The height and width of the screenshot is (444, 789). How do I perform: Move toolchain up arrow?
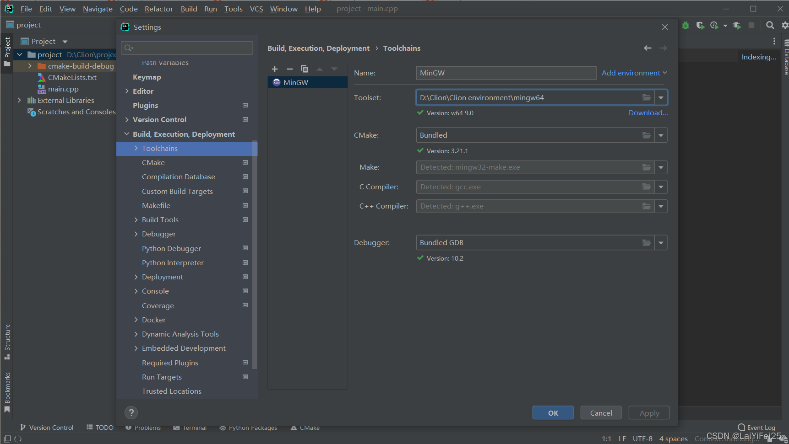(x=320, y=69)
